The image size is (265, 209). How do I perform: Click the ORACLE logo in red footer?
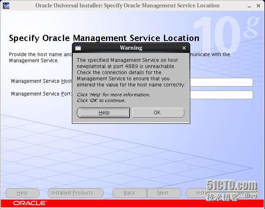click(30, 203)
